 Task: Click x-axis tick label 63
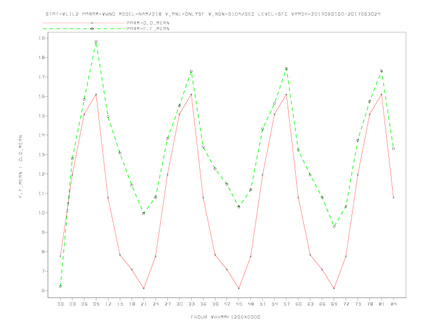pos(310,304)
